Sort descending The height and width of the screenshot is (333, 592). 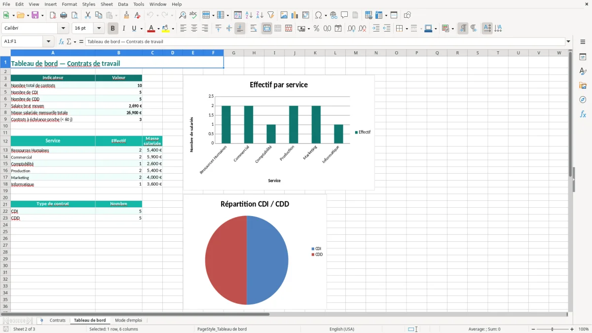pos(260,15)
